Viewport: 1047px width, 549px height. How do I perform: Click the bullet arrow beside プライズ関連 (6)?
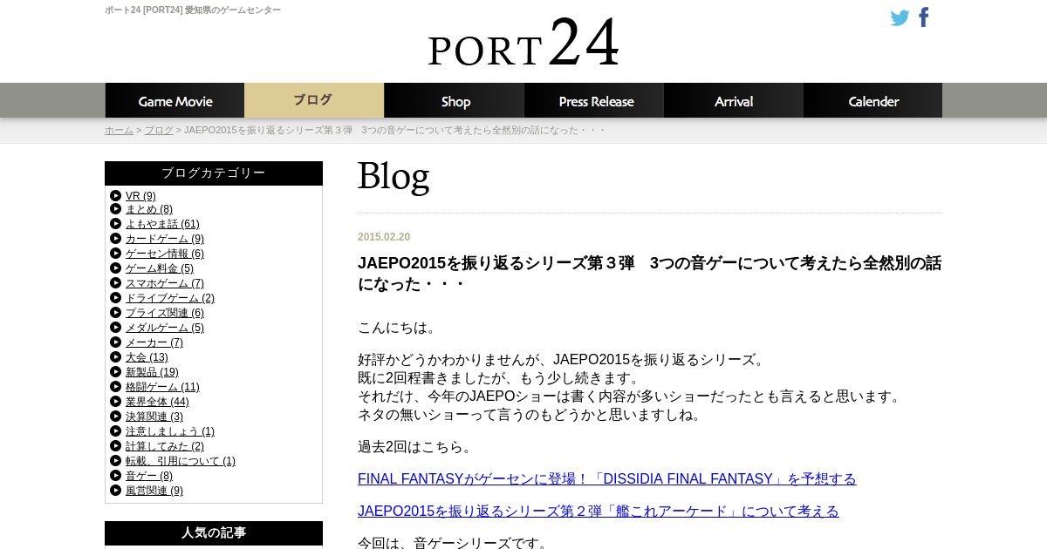point(115,313)
